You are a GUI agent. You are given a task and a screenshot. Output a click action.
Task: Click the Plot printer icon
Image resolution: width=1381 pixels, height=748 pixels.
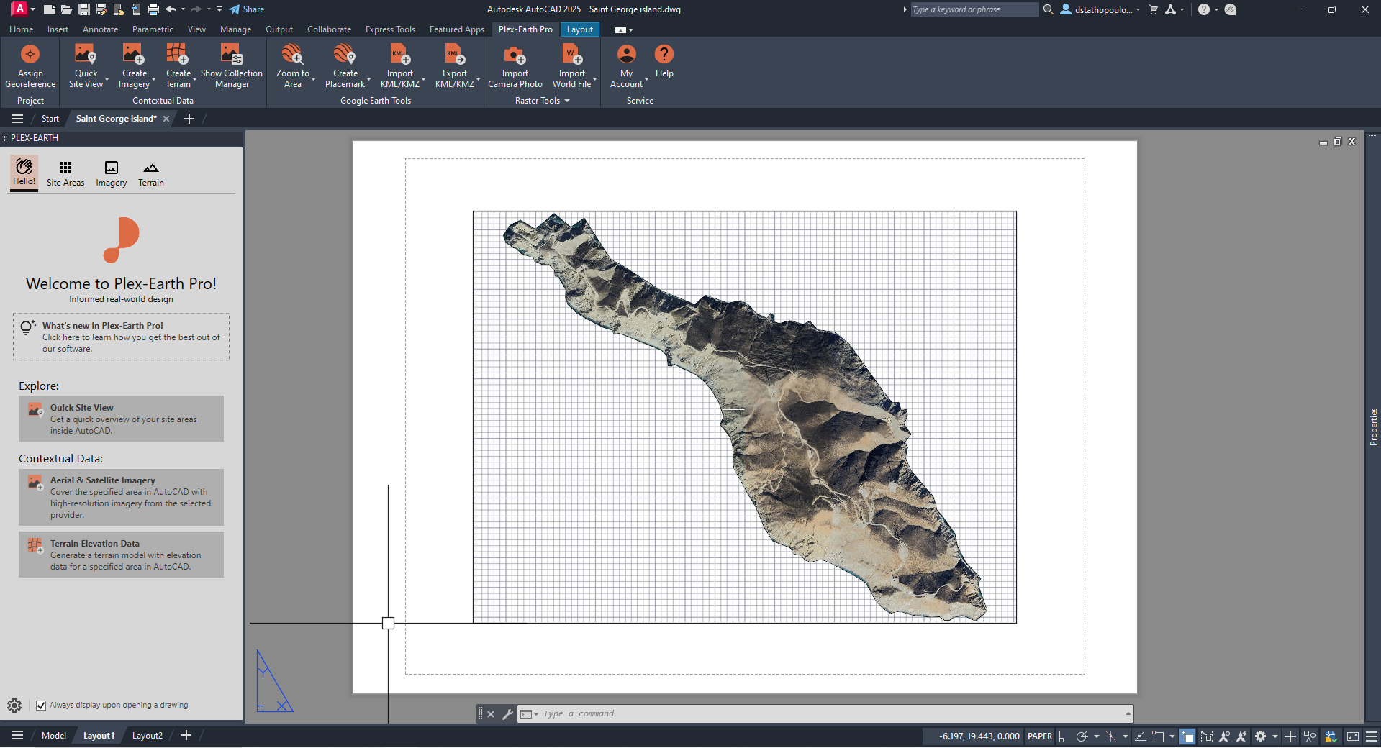[153, 9]
